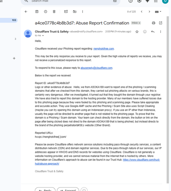This screenshot has width=171, height=191.
Task: Open Gmail Settings gear
Action: (139, 1)
